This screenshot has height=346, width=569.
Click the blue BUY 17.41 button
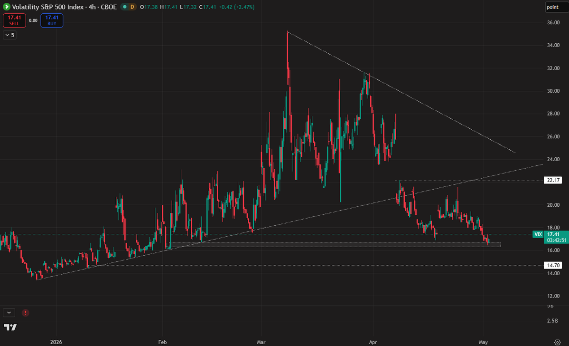point(52,20)
